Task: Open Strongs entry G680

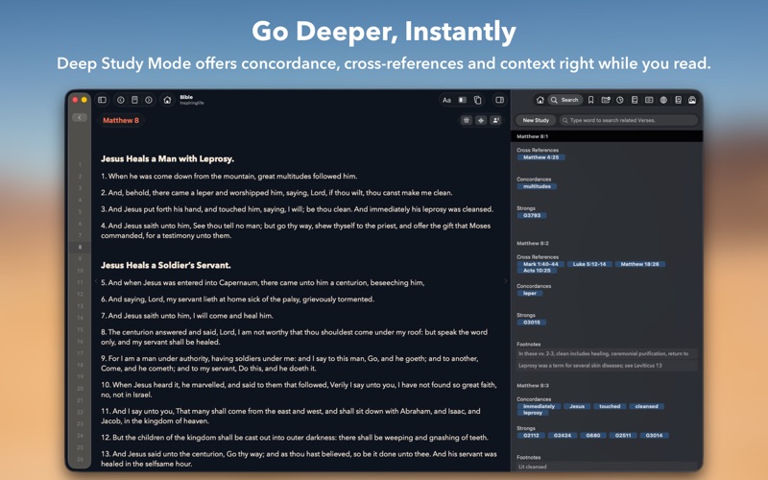Action: pyautogui.click(x=593, y=435)
